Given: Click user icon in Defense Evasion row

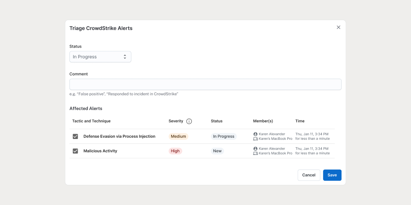Looking at the screenshot, I should [x=255, y=134].
